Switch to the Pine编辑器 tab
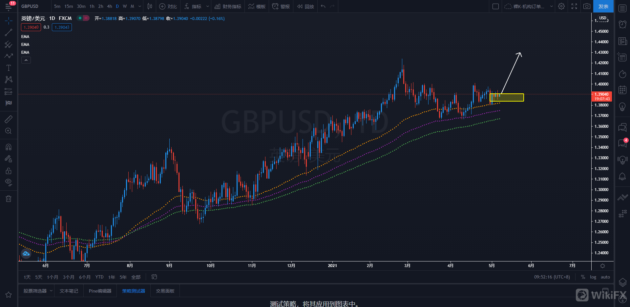 pos(100,291)
